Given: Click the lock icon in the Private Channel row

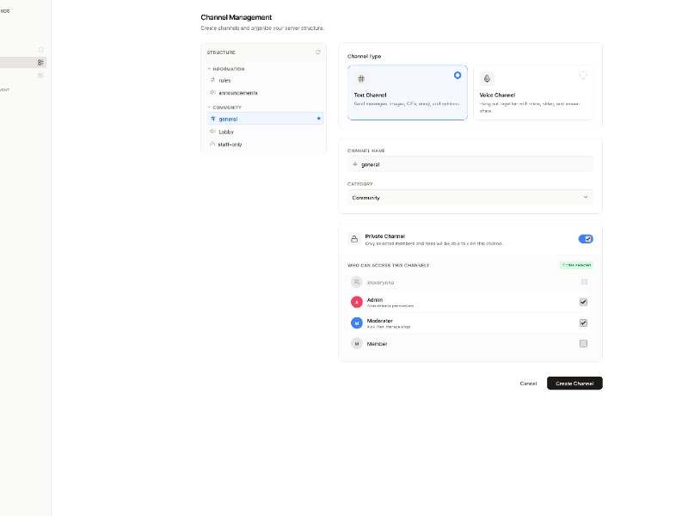Looking at the screenshot, I should 353,239.
